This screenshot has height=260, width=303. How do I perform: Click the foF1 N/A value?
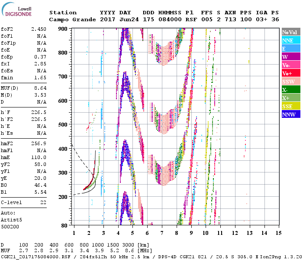(42, 36)
